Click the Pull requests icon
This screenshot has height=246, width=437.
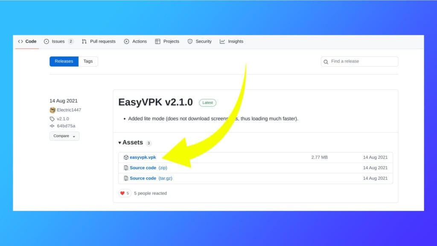coord(84,41)
